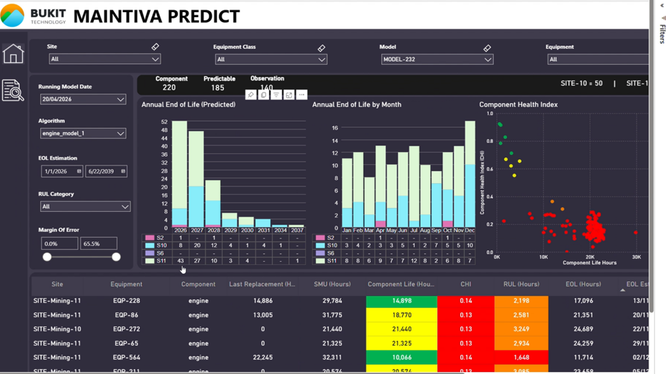Image resolution: width=666 pixels, height=374 pixels.
Task: Click S10 legend swatch in annual chart
Action: pos(150,246)
